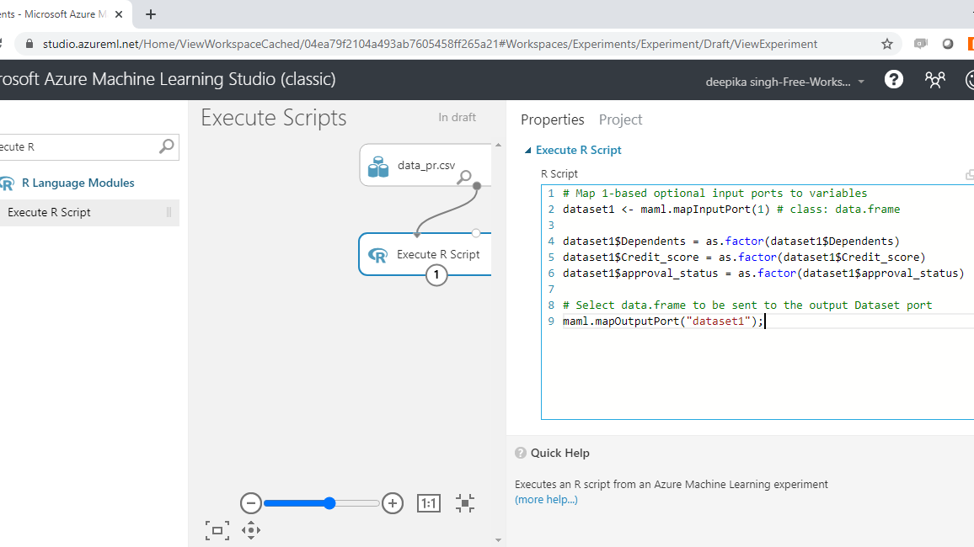Open a new browser tab
The image size is (974, 547).
pos(150,14)
